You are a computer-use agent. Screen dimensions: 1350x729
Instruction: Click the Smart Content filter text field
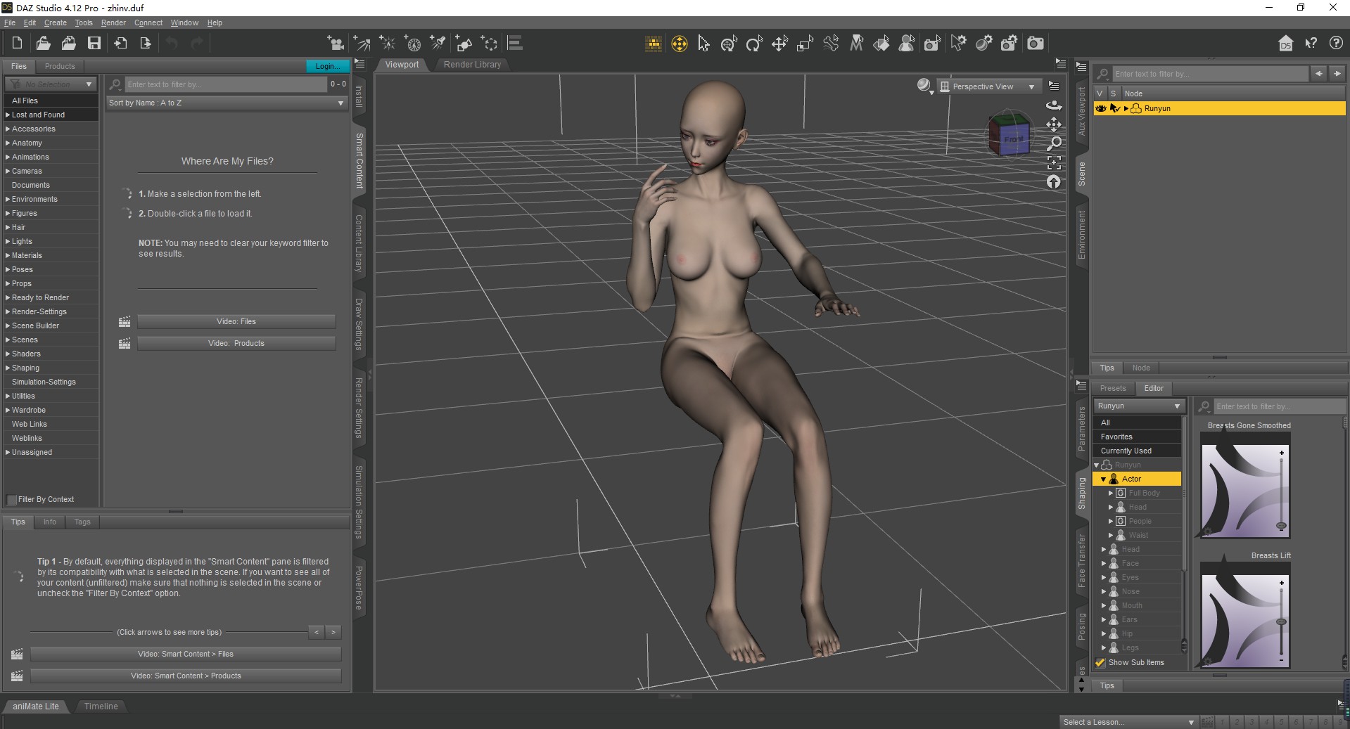(x=225, y=84)
